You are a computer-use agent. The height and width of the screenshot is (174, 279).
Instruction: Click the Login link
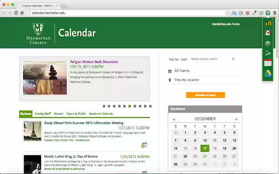pos(184,59)
